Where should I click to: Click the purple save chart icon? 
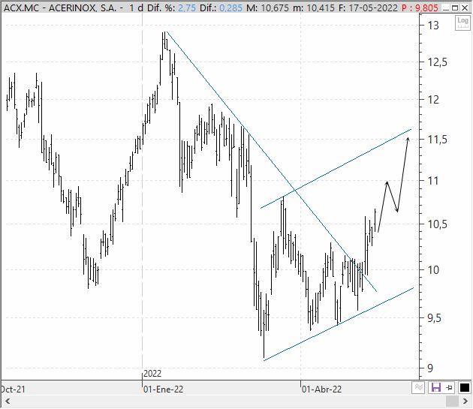[x=436, y=387]
